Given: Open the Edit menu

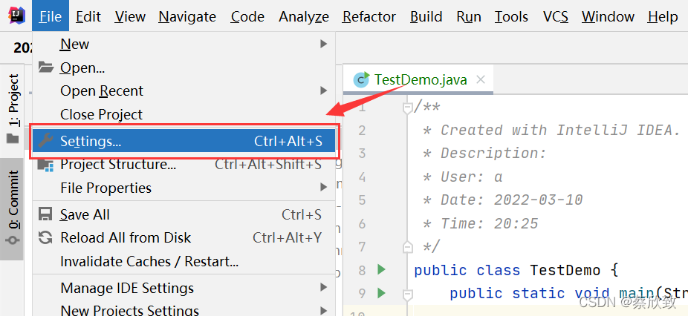Looking at the screenshot, I should coord(88,16).
